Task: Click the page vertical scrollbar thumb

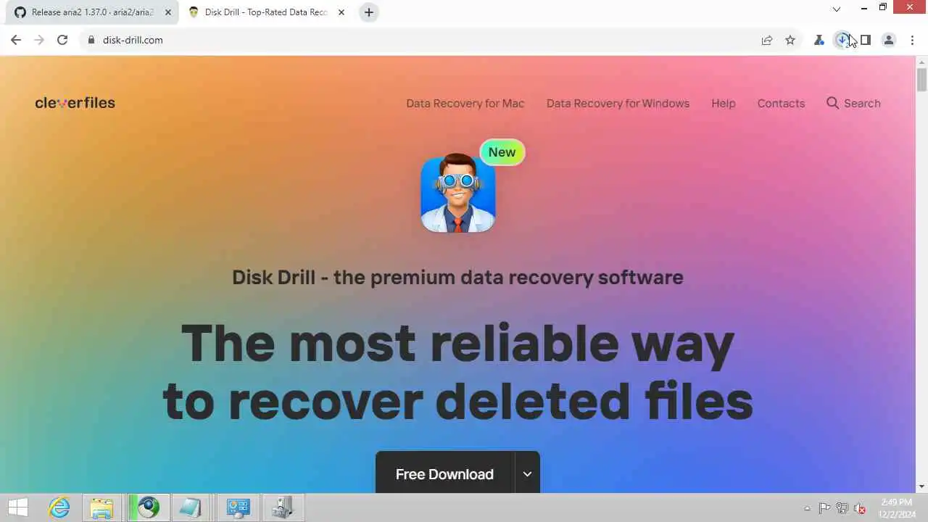Action: pyautogui.click(x=921, y=79)
